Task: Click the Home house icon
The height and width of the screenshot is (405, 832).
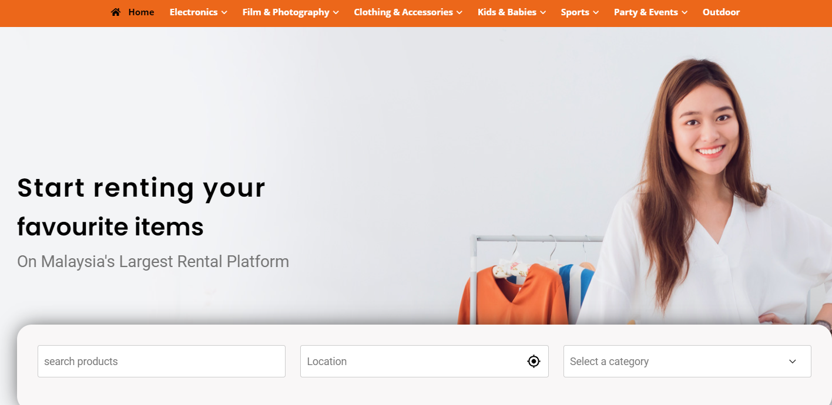Action: click(116, 12)
